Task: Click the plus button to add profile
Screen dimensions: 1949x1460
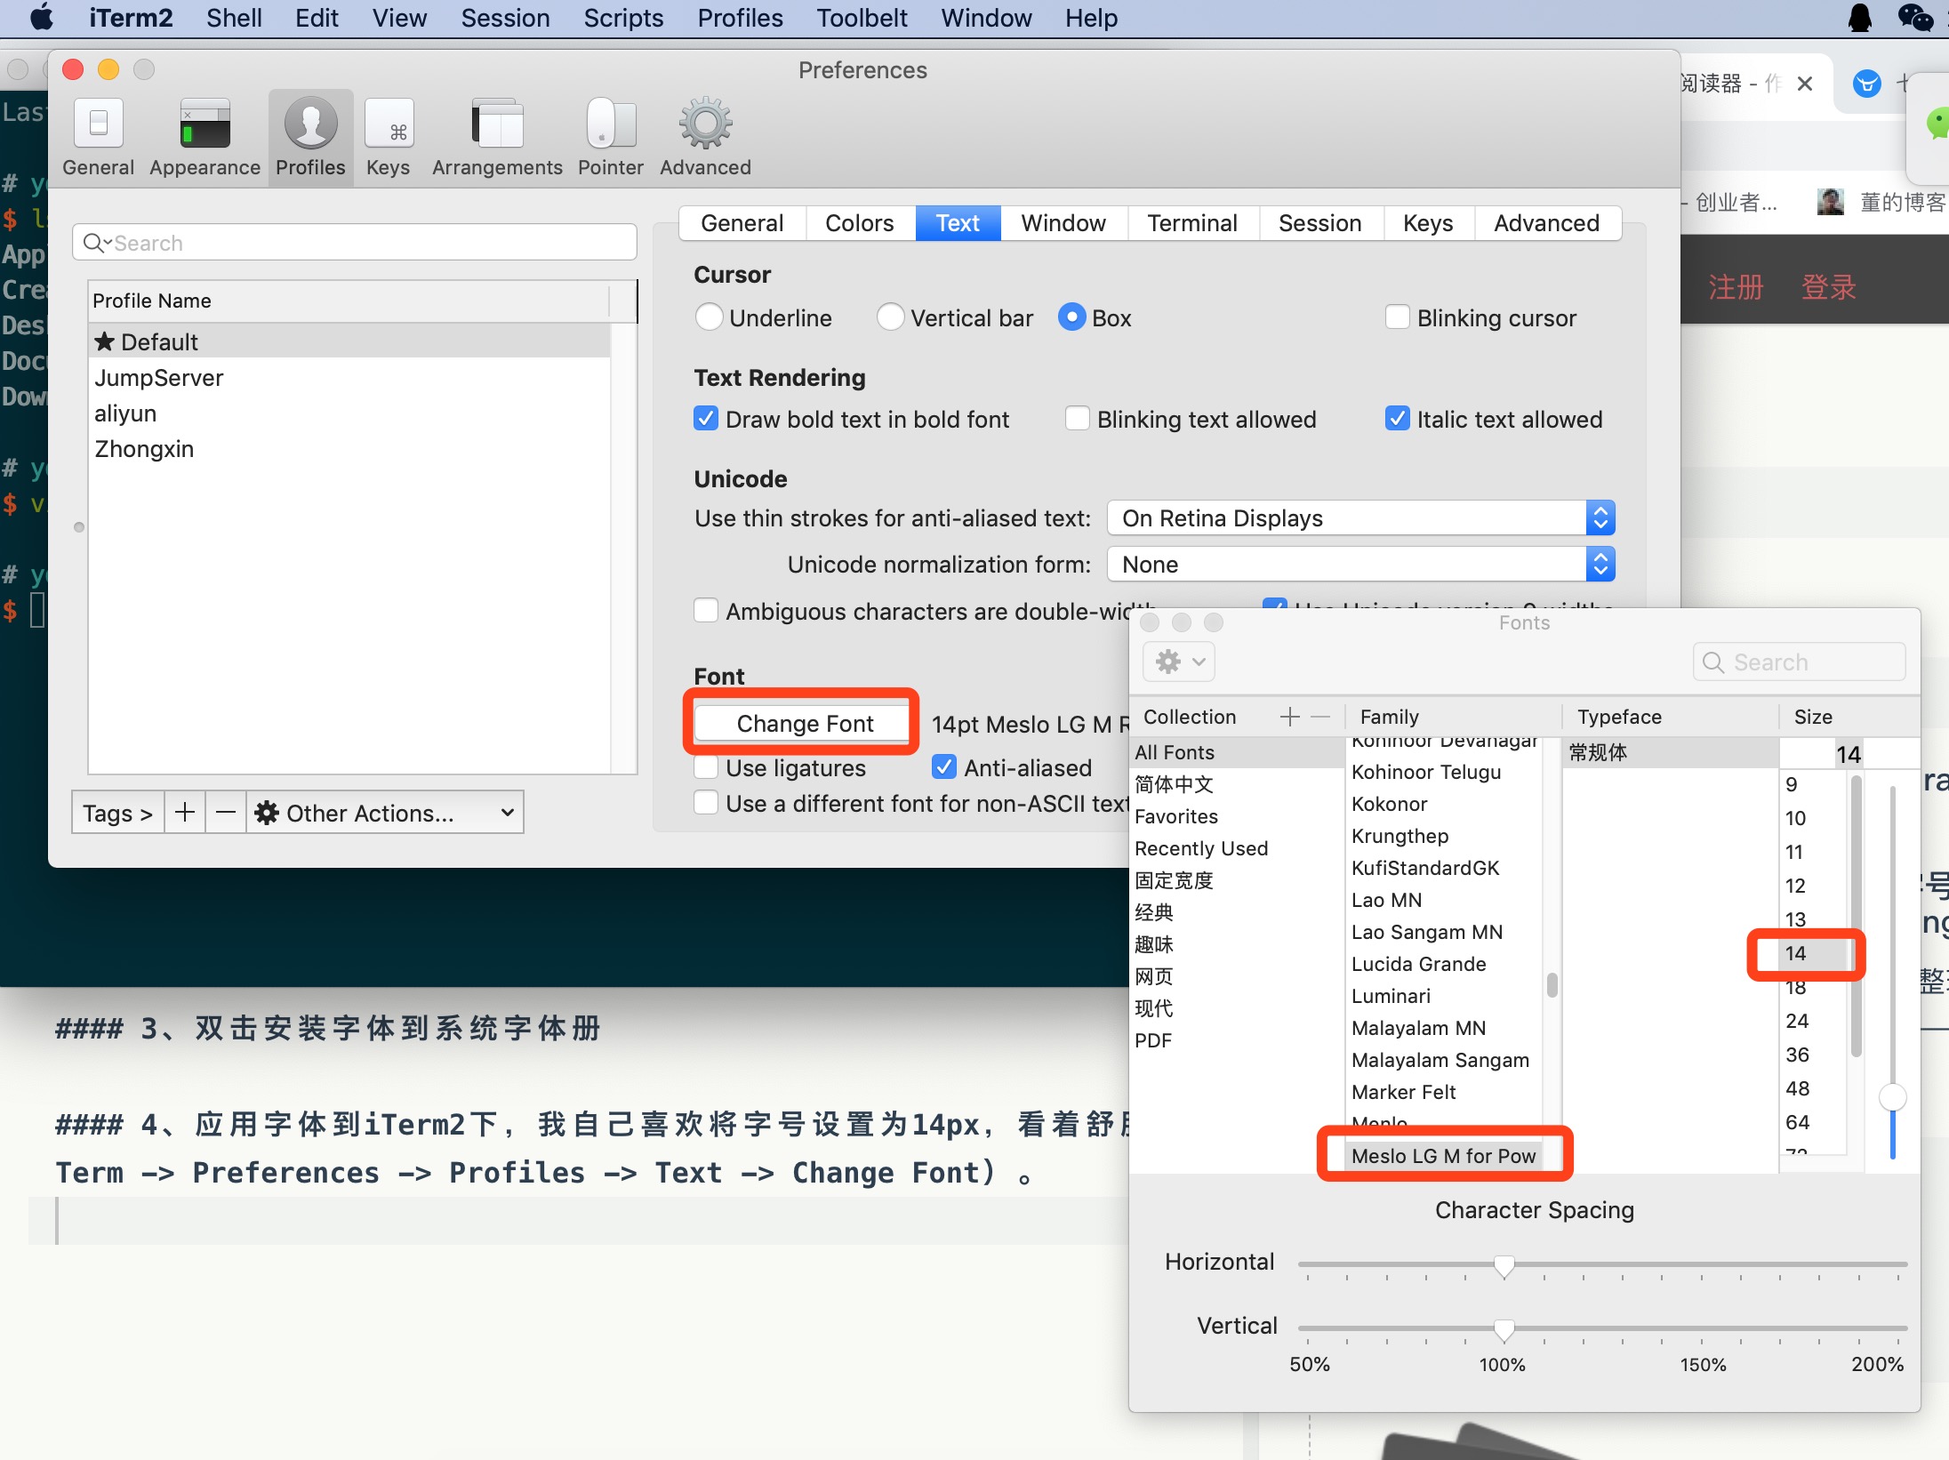Action: (x=185, y=812)
